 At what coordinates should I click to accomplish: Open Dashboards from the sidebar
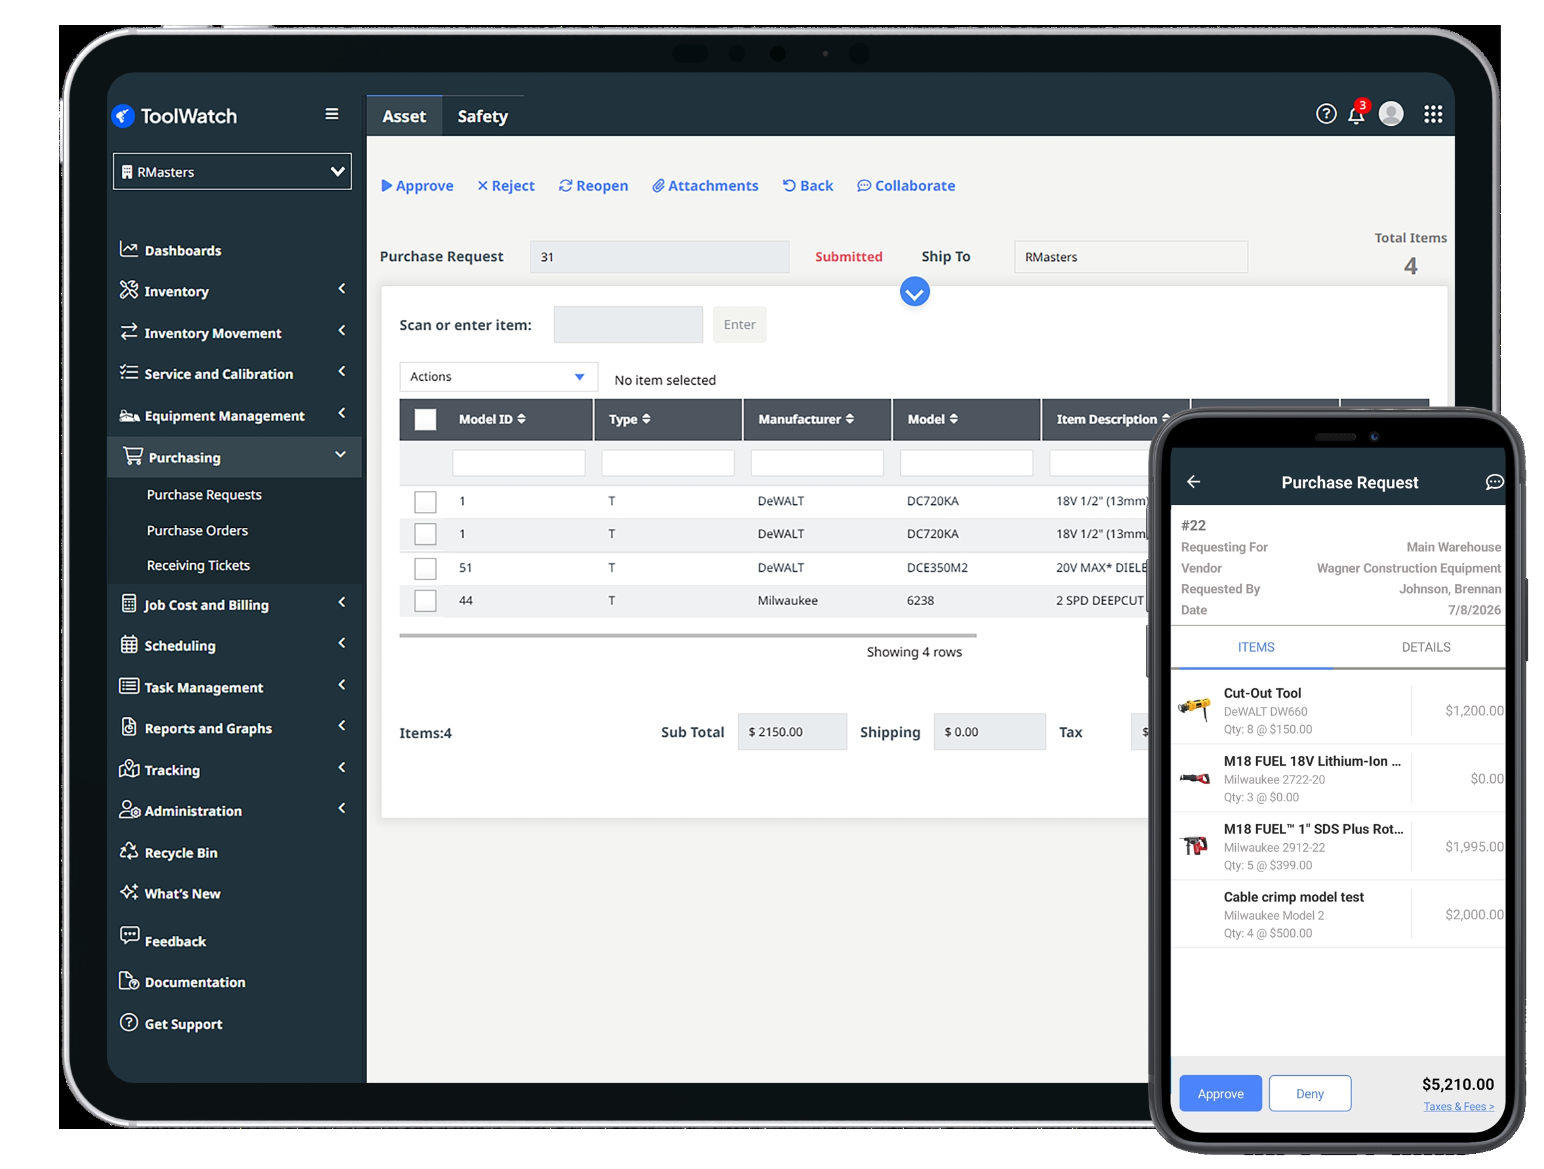pyautogui.click(x=171, y=250)
